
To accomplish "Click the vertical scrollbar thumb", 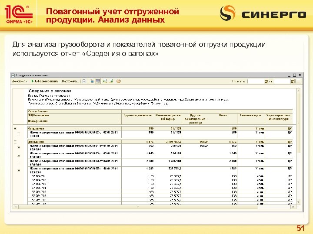I will 298,123.
